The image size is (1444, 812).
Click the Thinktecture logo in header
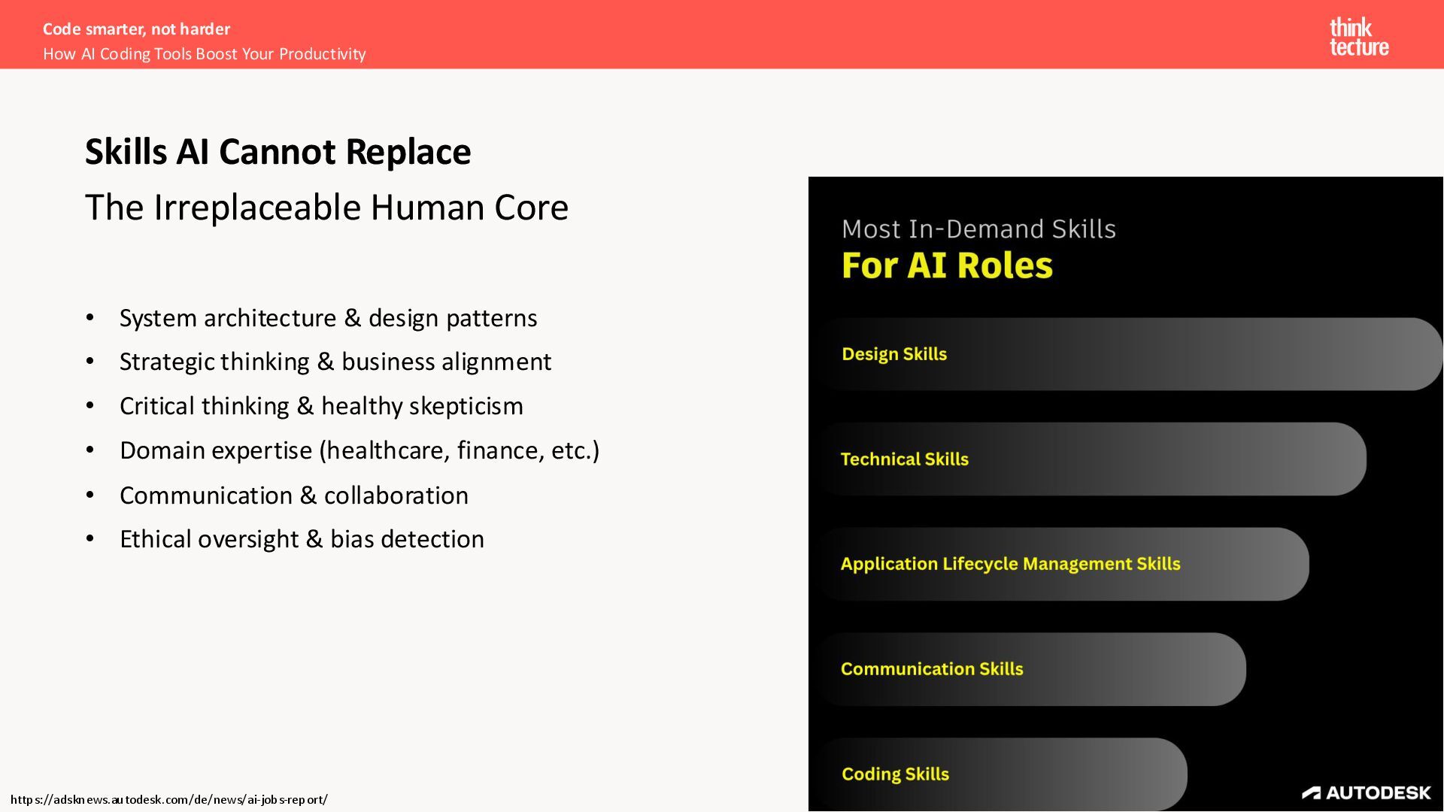click(x=1358, y=37)
